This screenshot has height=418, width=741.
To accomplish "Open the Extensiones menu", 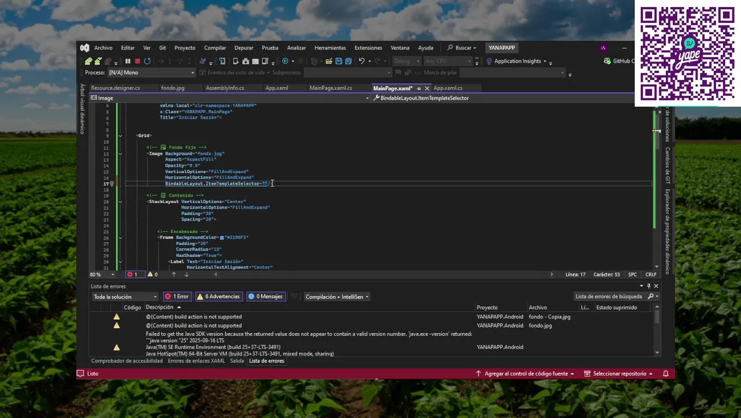I will click(x=368, y=48).
